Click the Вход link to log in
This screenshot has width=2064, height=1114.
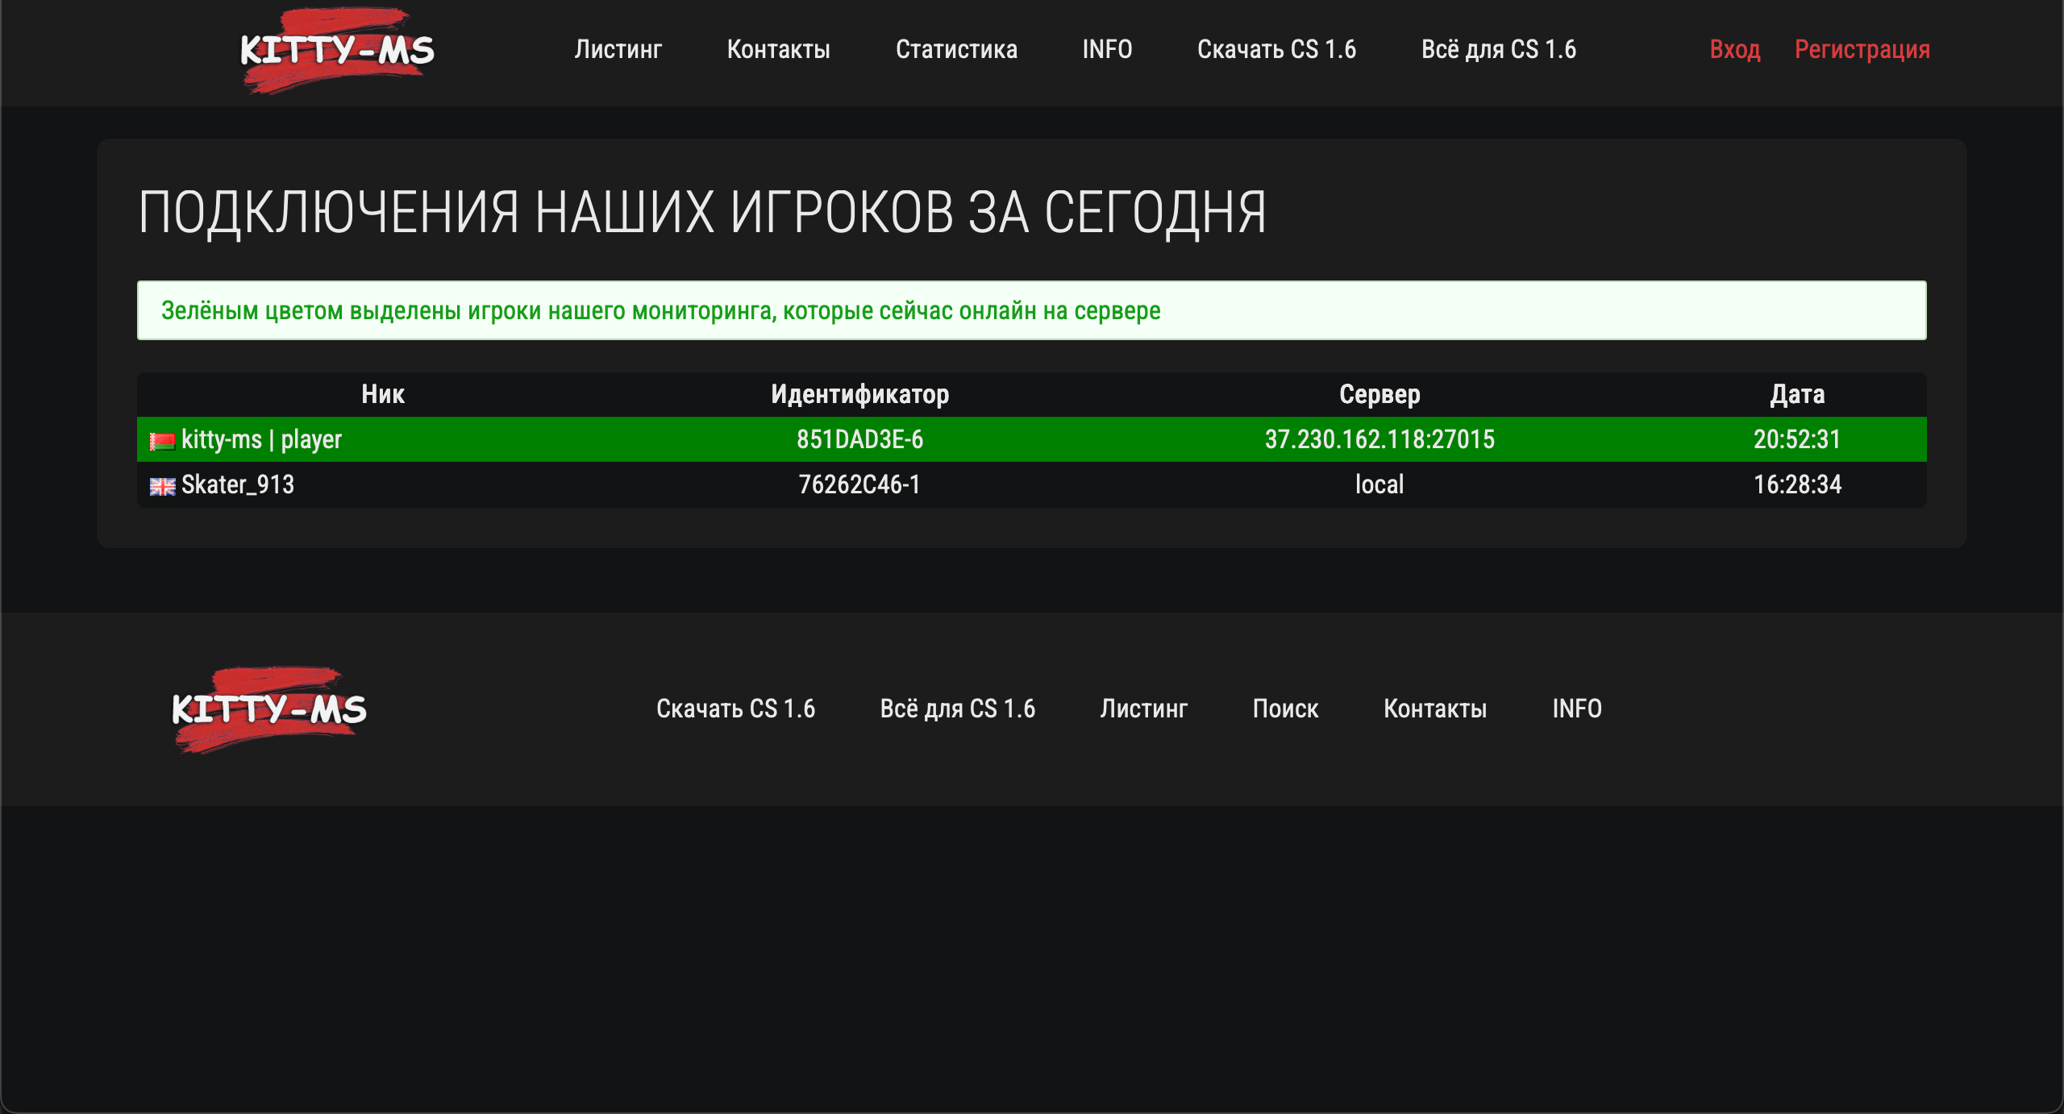coord(1735,50)
